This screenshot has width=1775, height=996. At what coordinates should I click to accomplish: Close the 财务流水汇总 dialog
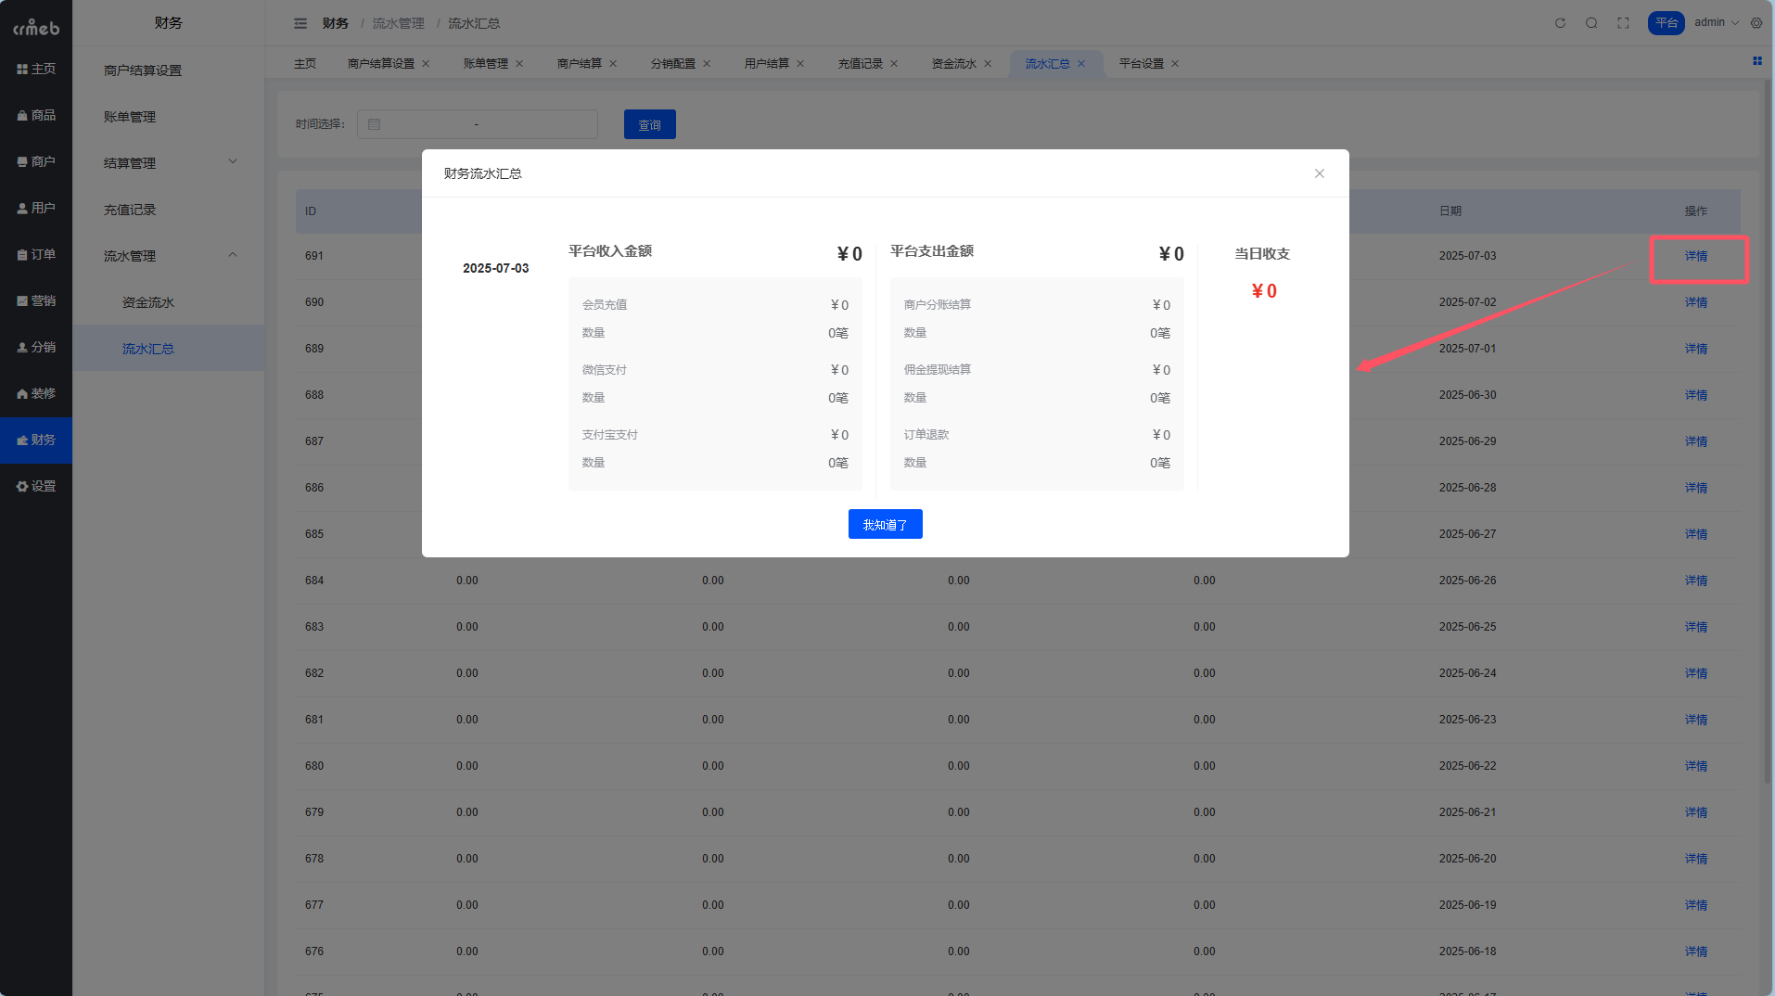coord(1319,173)
